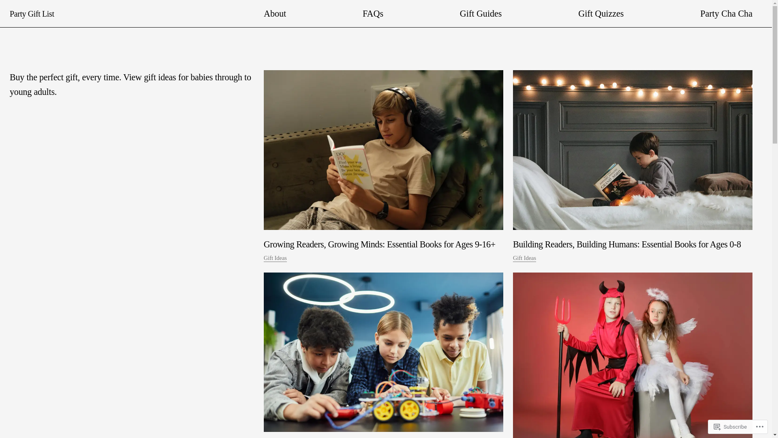Image resolution: width=778 pixels, height=438 pixels.
Task: Click the Party Gift List site title
Action: pyautogui.click(x=32, y=14)
